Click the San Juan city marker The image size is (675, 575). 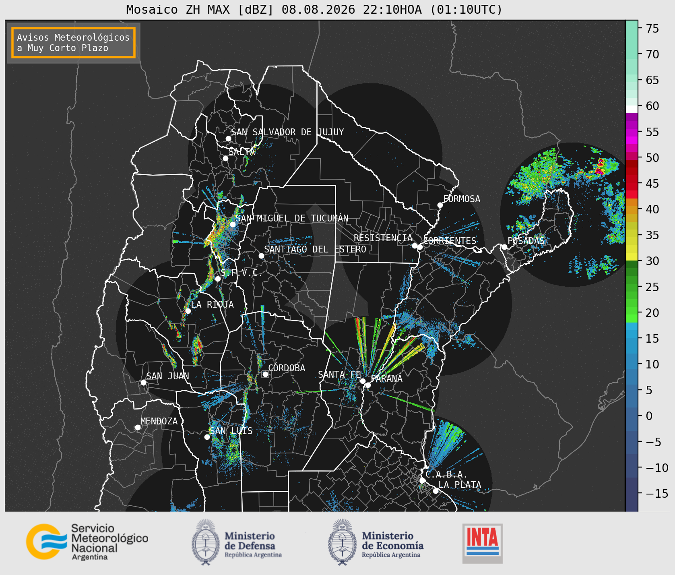(143, 383)
